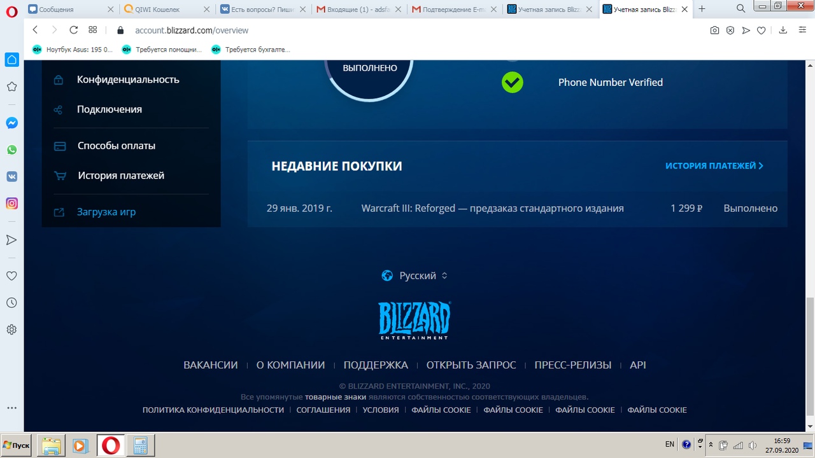Open sidebar setup three-dots menu
The height and width of the screenshot is (458, 815).
11,408
